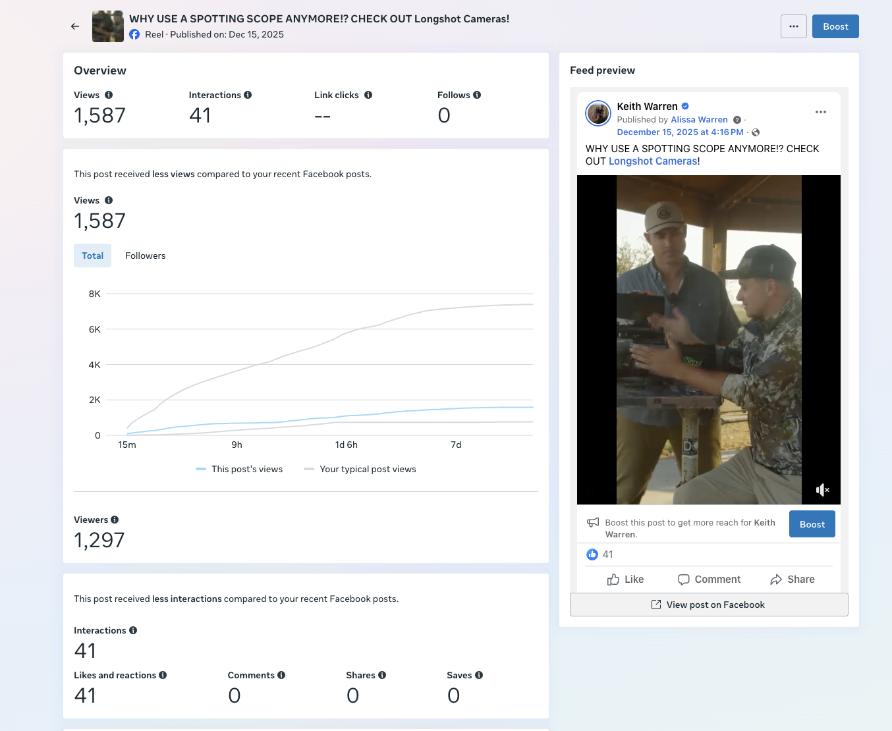Open the Longshot Cameras link in caption

653,161
